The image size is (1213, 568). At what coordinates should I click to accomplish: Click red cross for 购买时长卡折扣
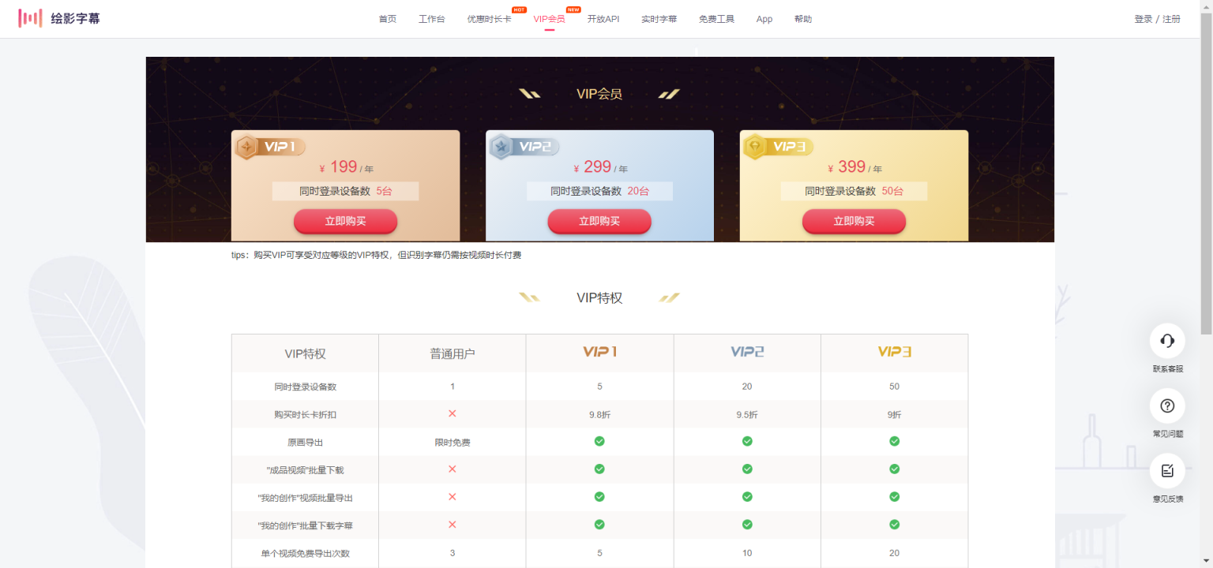pos(453,413)
